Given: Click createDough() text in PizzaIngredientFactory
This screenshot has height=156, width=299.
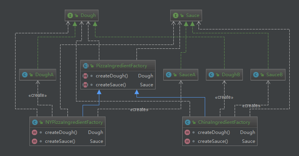Looking at the screenshot, I should coord(112,76).
